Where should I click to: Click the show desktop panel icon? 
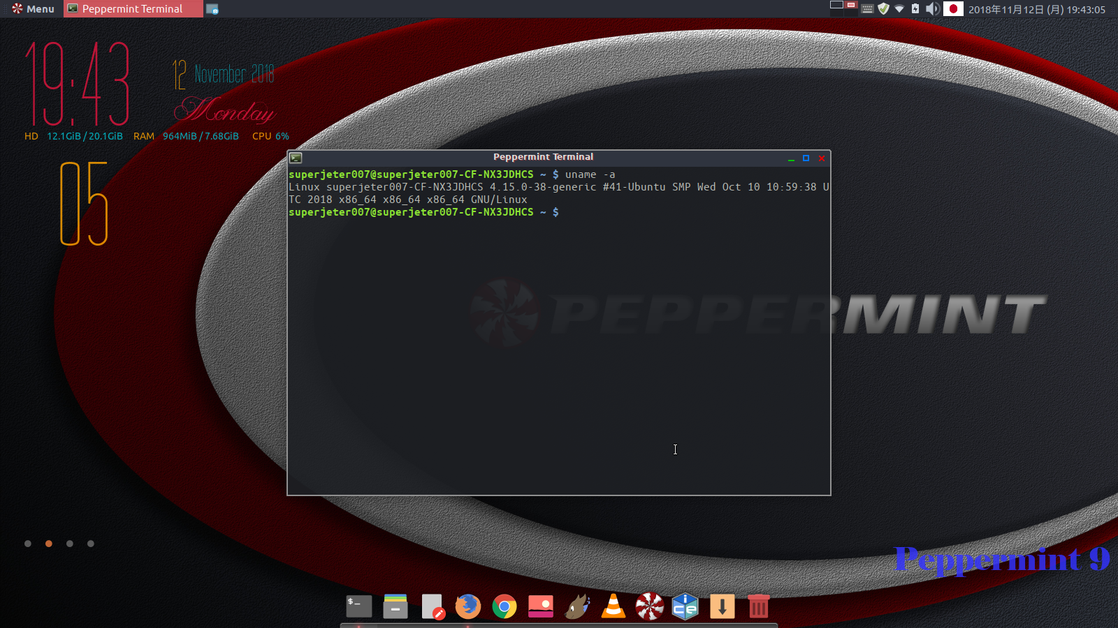212,9
